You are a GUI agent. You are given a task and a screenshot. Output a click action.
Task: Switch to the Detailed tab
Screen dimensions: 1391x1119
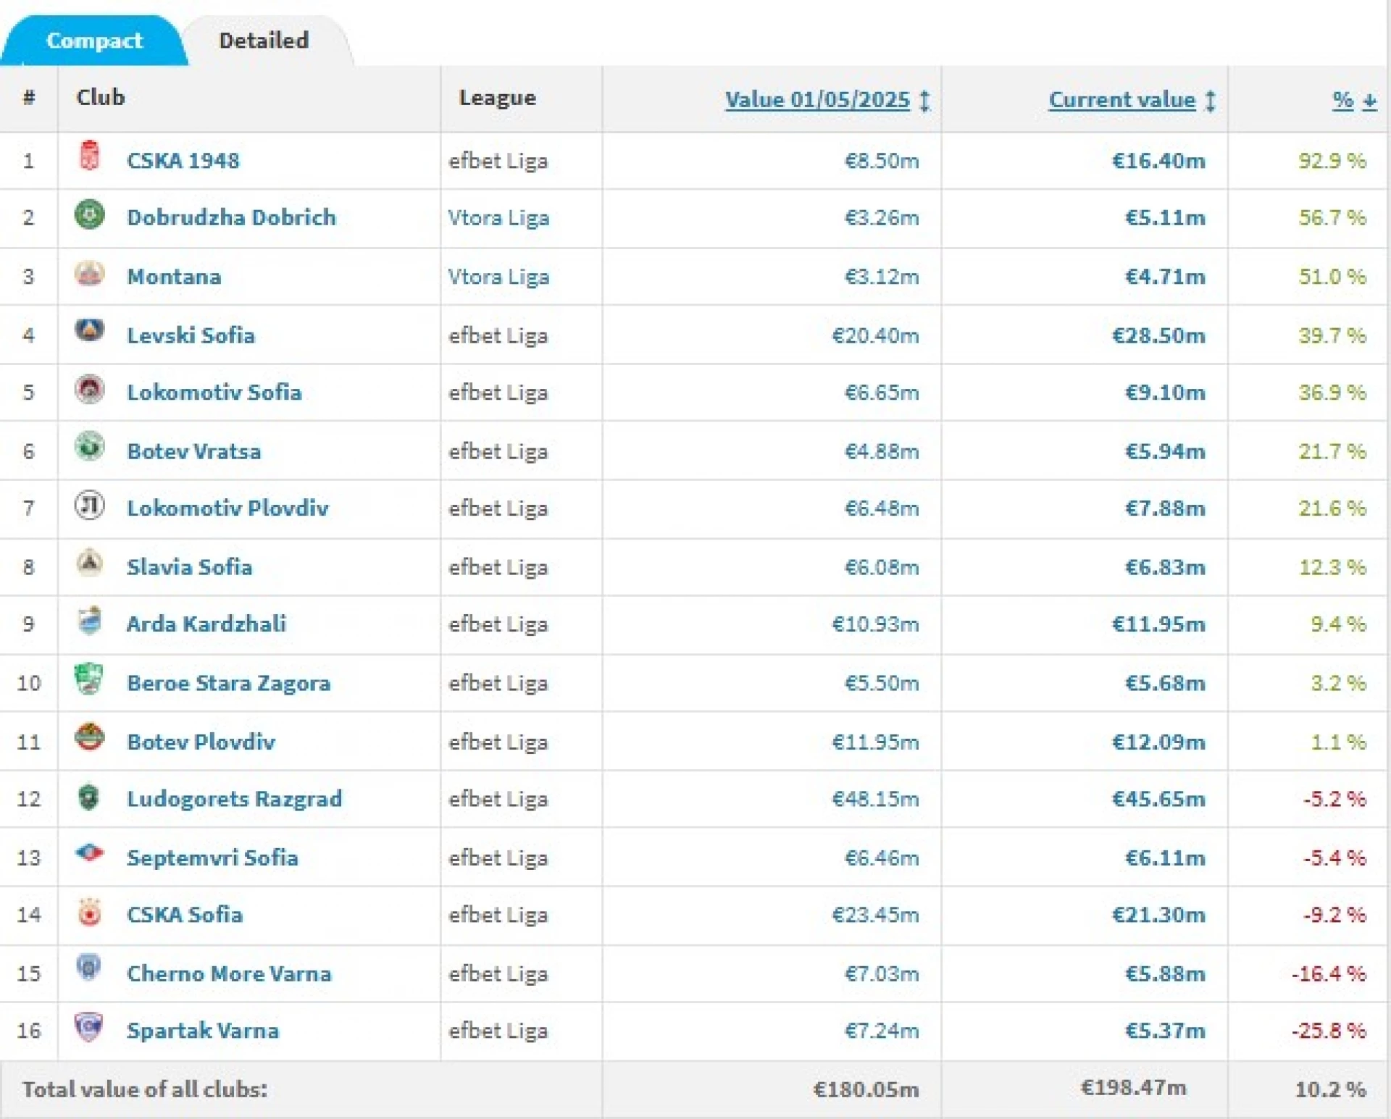264,41
